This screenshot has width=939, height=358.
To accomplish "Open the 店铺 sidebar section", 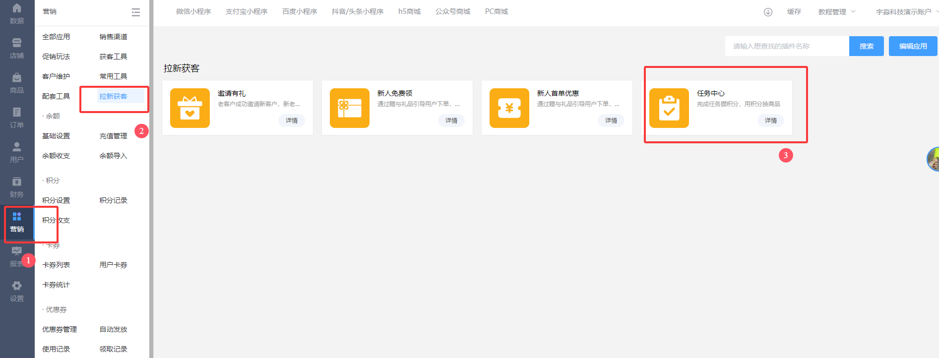I will coord(17,49).
